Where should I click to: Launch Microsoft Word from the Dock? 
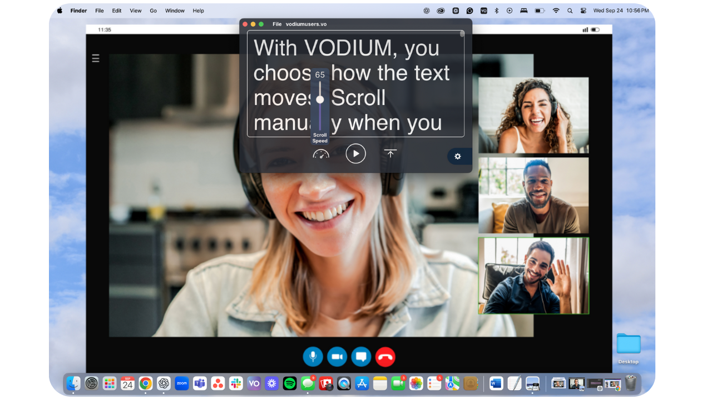pos(496,383)
